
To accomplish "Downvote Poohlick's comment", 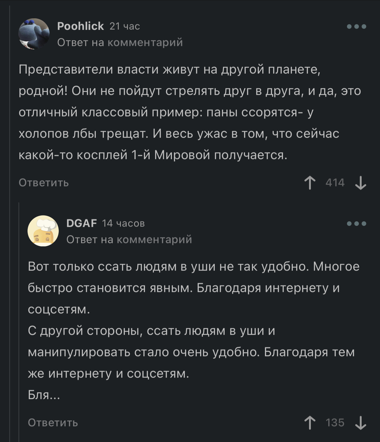I will tap(361, 183).
